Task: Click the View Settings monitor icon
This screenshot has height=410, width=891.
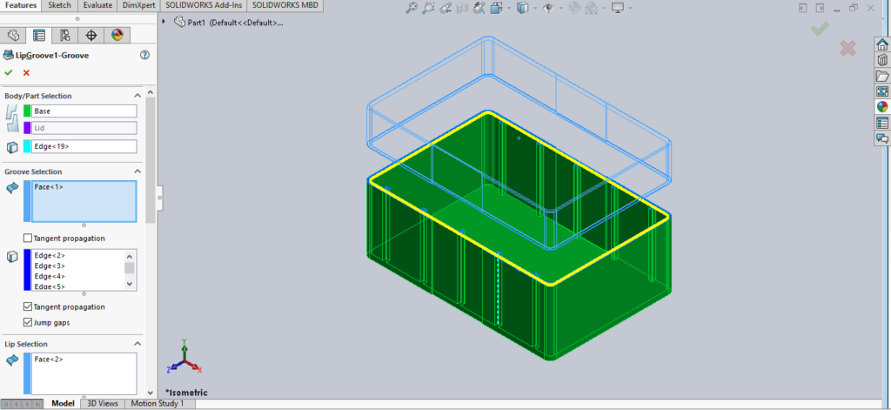Action: point(618,8)
